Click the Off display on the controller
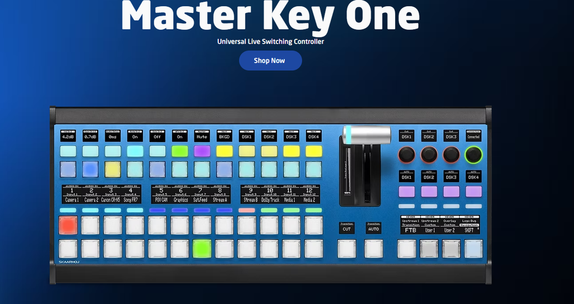 tap(158, 137)
